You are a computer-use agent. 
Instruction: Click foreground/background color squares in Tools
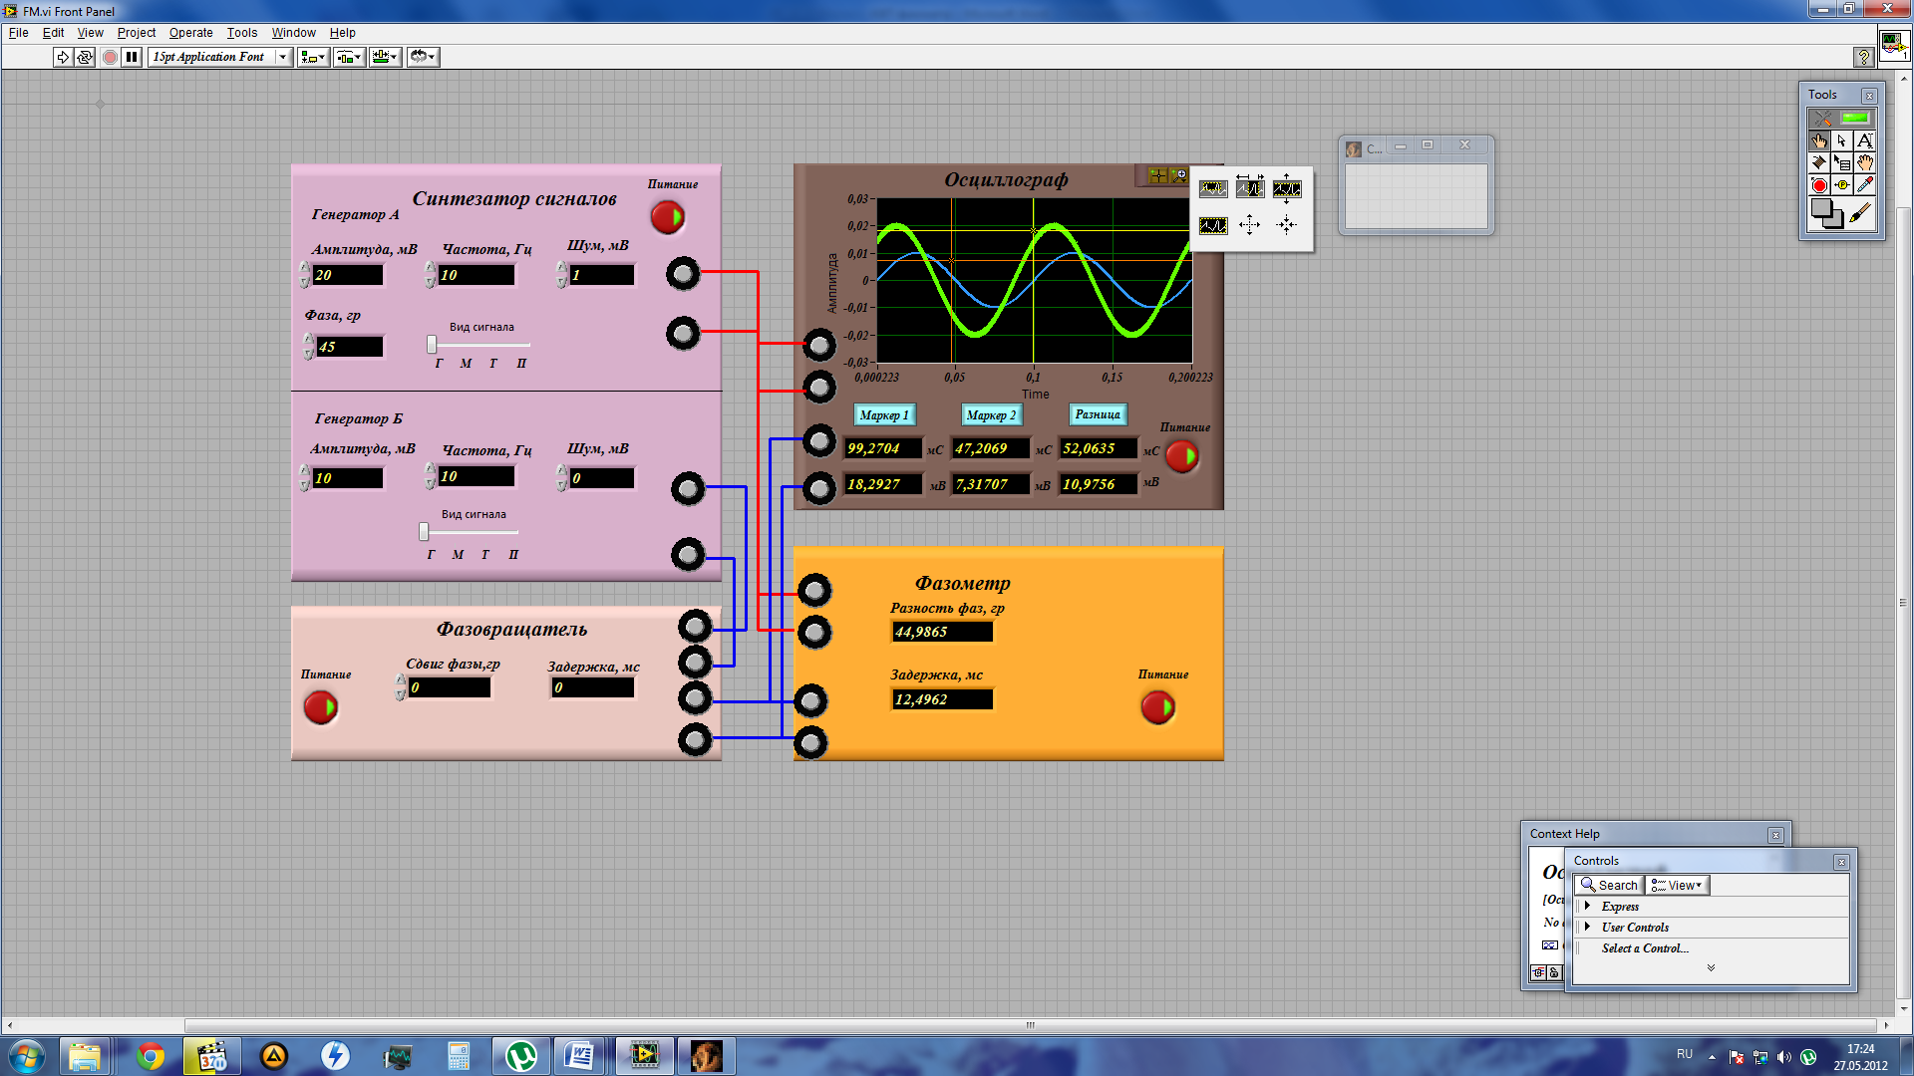[1826, 213]
